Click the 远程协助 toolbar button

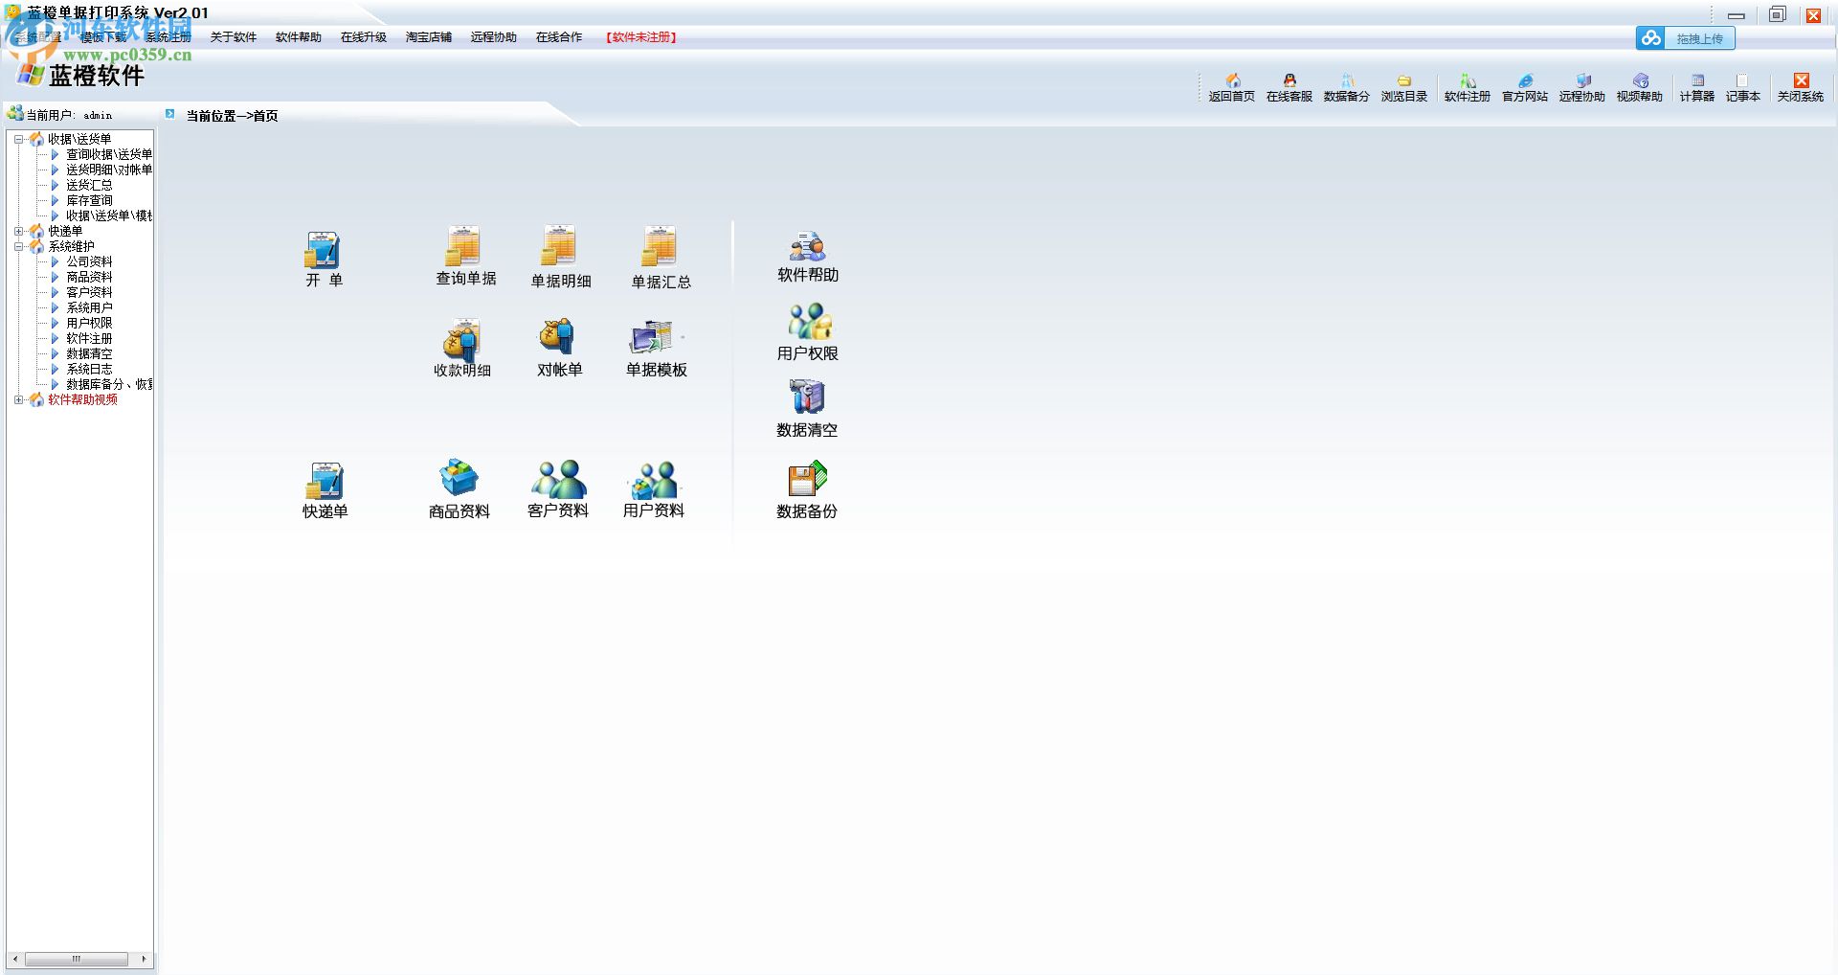tap(1582, 88)
